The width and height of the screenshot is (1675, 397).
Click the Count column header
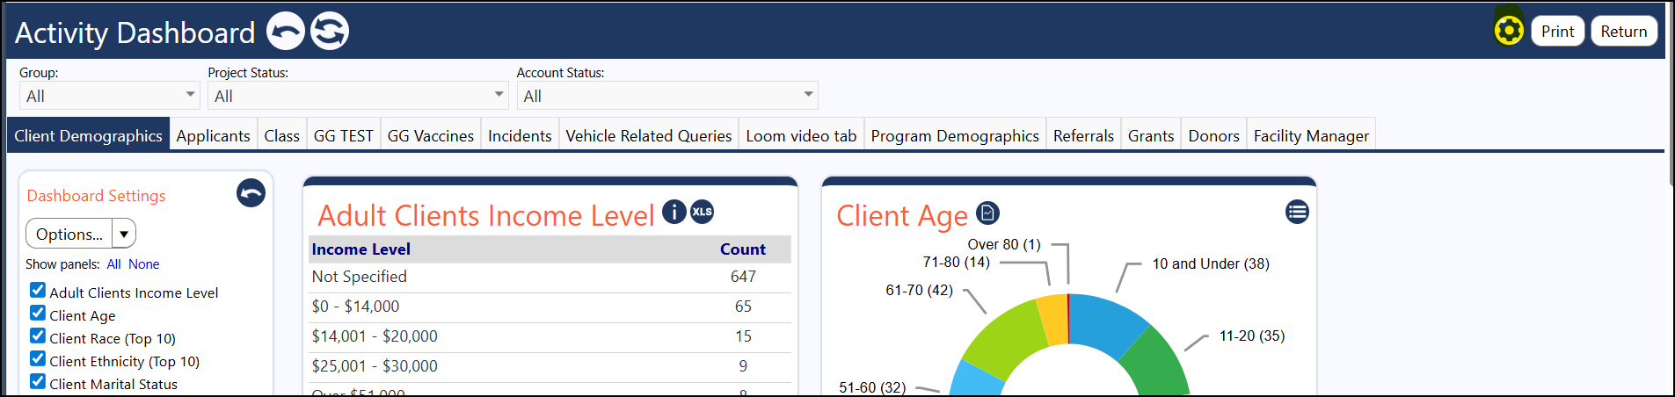pos(743,249)
